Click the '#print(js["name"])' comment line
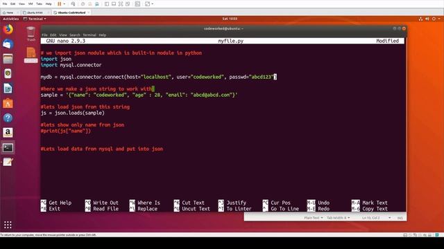This screenshot has width=444, height=249. pos(66,131)
